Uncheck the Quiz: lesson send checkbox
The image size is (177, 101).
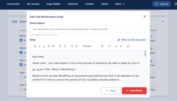pos(21,65)
